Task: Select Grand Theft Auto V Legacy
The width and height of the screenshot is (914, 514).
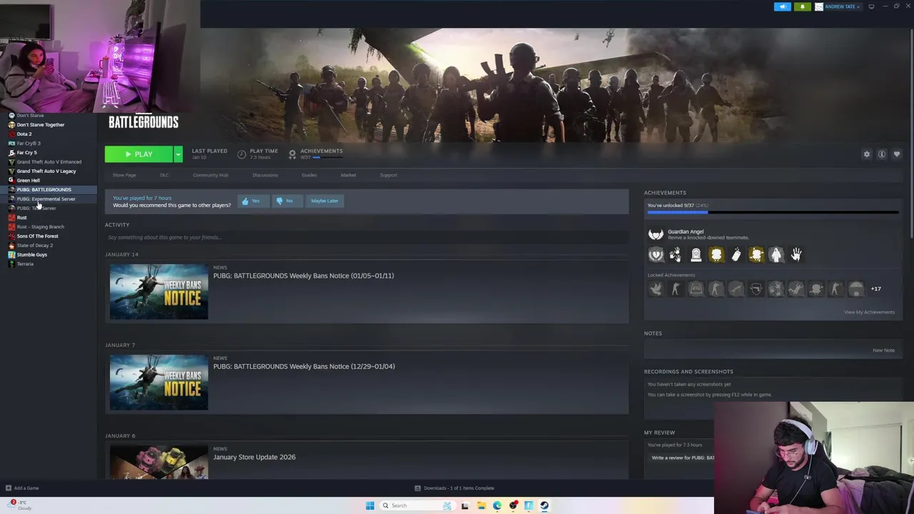Action: point(48,171)
